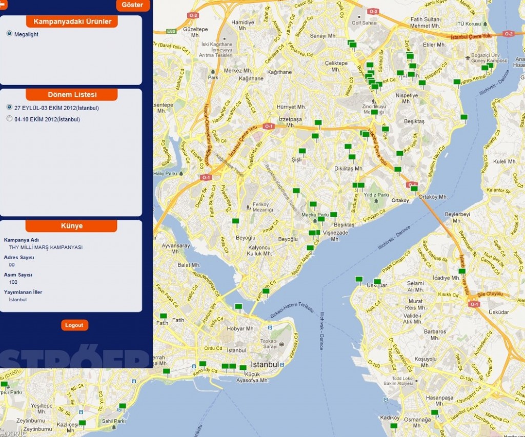This screenshot has width=525, height=437.
Task: Click the Dönem Listesi panel header
Action: coord(72,95)
